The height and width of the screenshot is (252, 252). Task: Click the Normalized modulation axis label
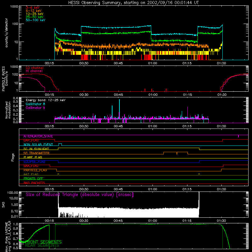(8, 110)
